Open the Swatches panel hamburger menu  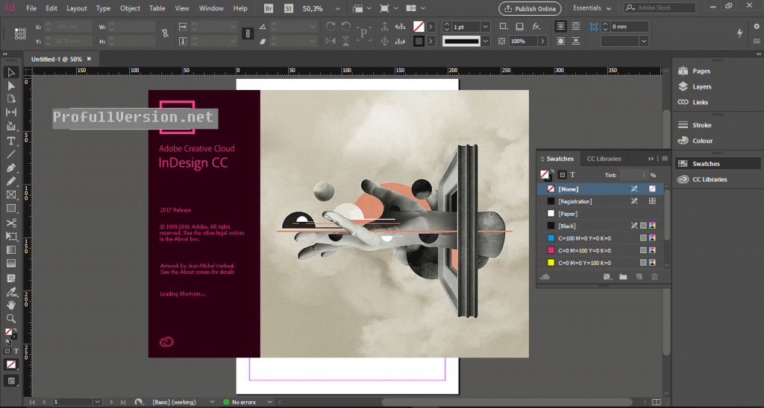(665, 159)
